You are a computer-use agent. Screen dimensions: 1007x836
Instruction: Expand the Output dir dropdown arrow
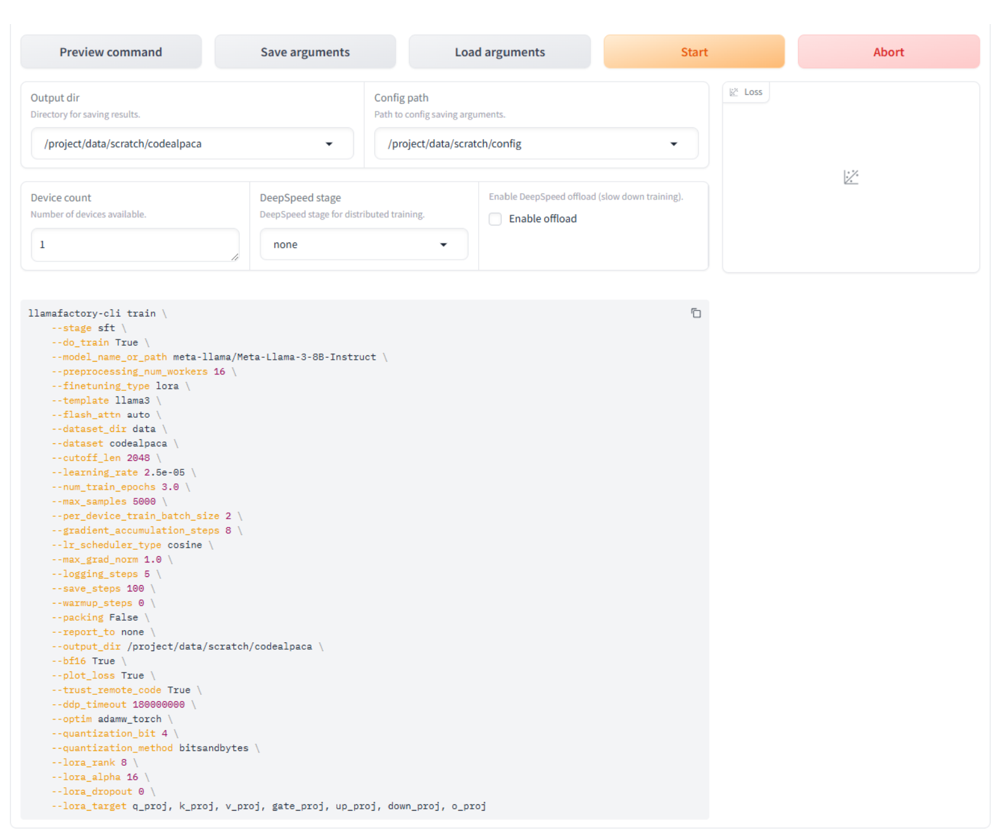coord(329,144)
